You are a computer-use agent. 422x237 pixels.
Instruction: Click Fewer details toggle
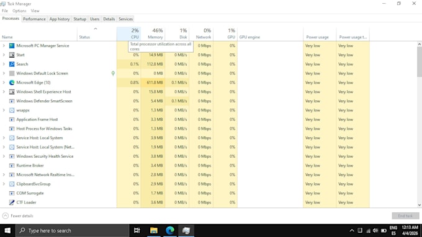pyautogui.click(x=18, y=216)
